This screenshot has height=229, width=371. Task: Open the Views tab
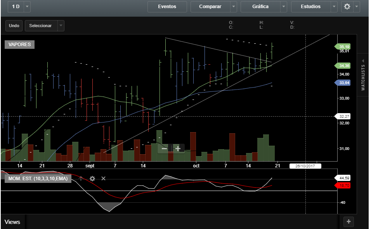tap(12, 222)
